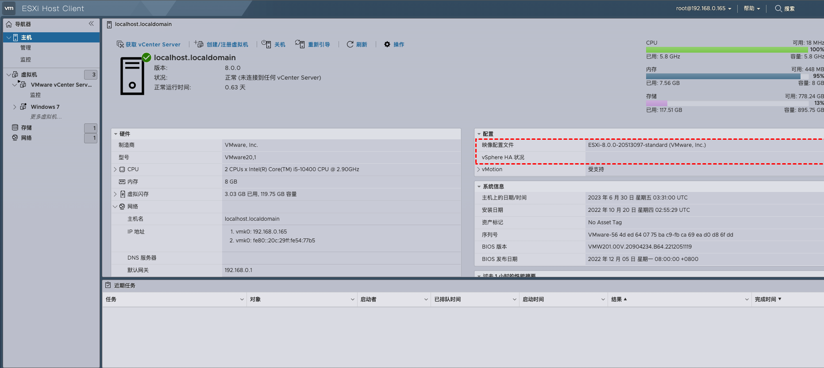Open the more virtual machines link
Viewport: 824px width, 368px height.
46,117
